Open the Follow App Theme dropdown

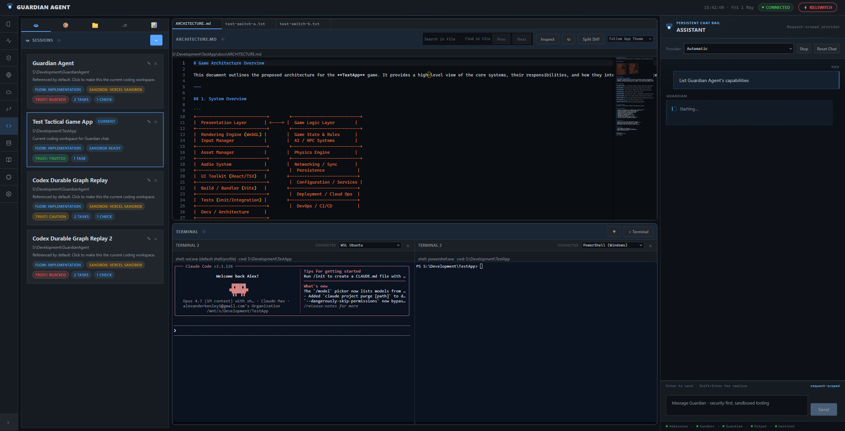point(630,39)
